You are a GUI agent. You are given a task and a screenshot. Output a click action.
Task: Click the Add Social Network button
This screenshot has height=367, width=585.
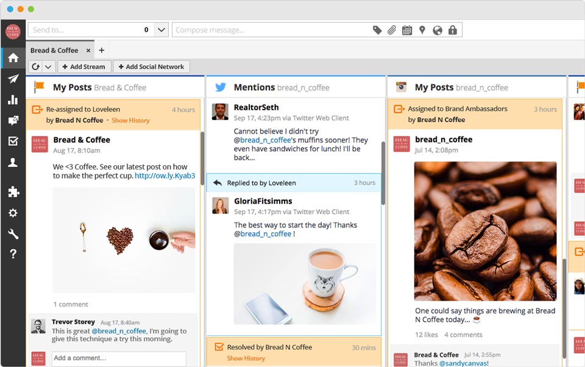(x=151, y=67)
